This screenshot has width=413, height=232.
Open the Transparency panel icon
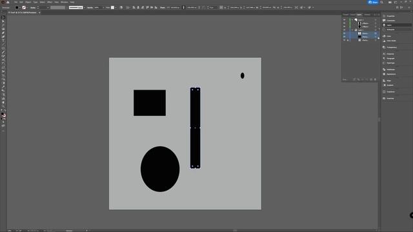(384, 47)
